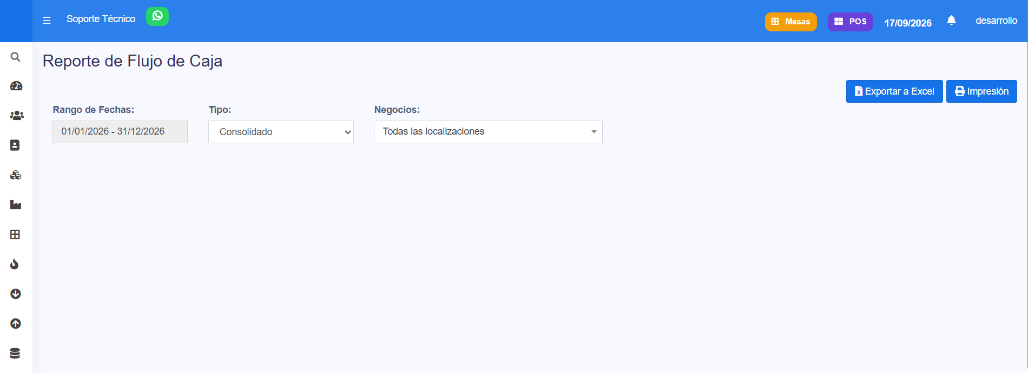Viewport: 1028px width, 373px height.
Task: Open the notifications bell
Action: click(x=952, y=21)
